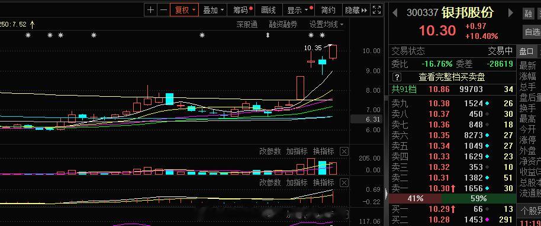541x226 pixels.
Task: Toggle the 融资融券 margin trading label
Action: (x=283, y=24)
